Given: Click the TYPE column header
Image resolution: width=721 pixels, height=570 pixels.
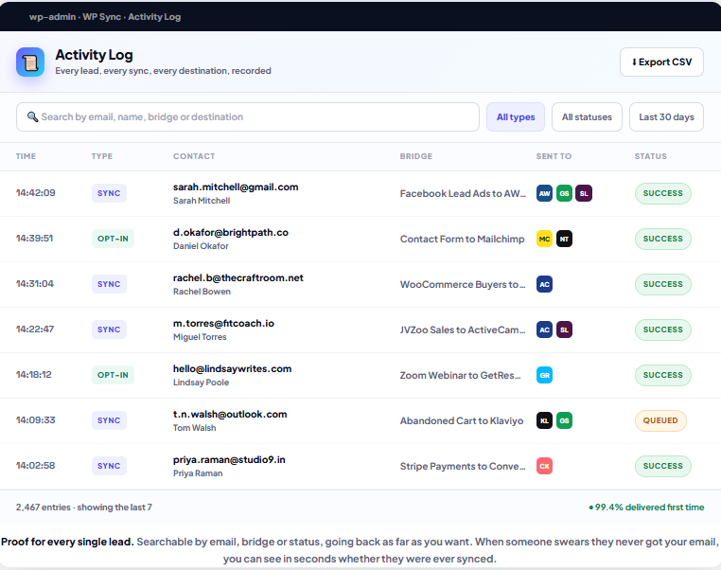Looking at the screenshot, I should coord(102,156).
